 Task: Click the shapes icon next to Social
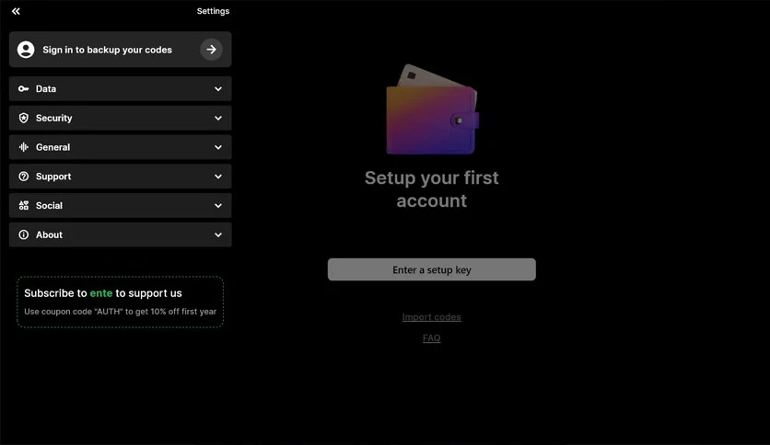click(24, 205)
